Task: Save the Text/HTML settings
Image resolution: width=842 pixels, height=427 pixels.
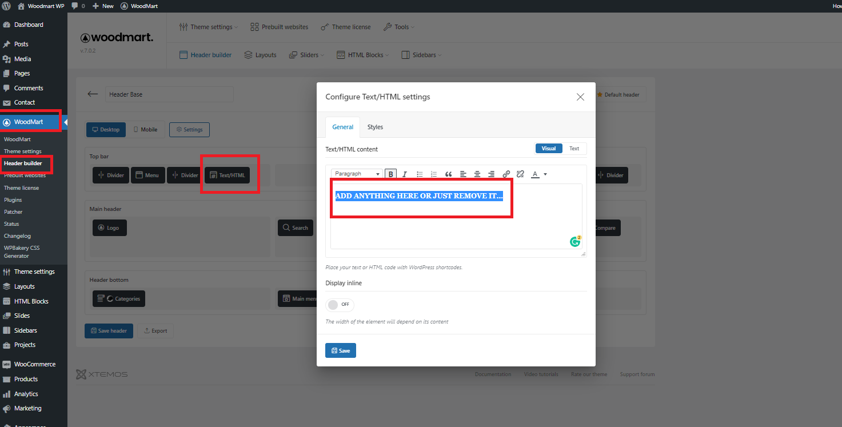Action: click(341, 350)
